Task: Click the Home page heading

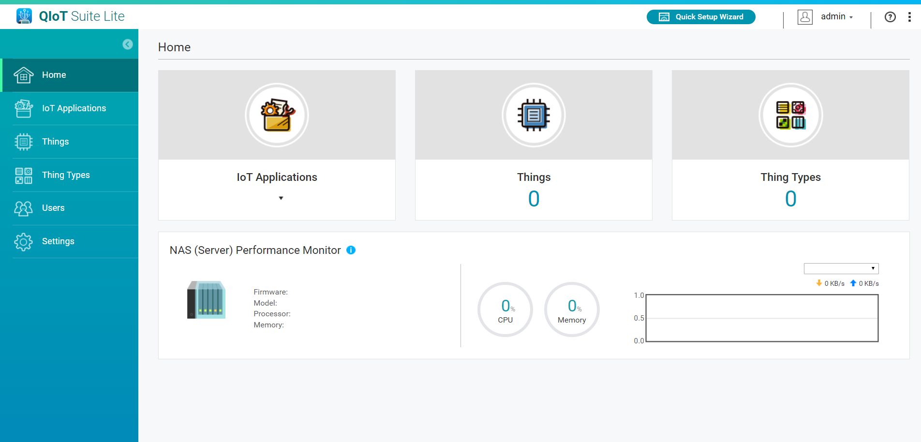Action: (x=174, y=47)
